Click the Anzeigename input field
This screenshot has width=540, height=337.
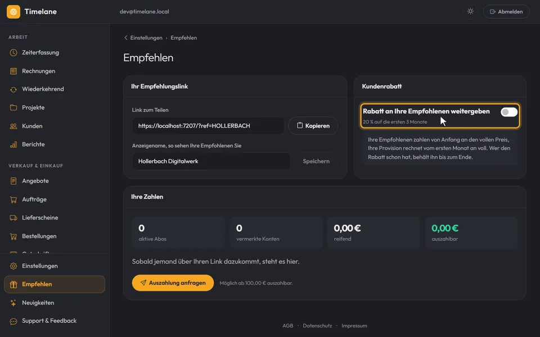(211, 161)
